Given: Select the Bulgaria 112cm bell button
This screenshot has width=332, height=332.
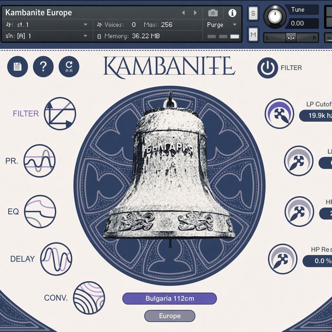Looking at the screenshot, I should [x=170, y=299].
